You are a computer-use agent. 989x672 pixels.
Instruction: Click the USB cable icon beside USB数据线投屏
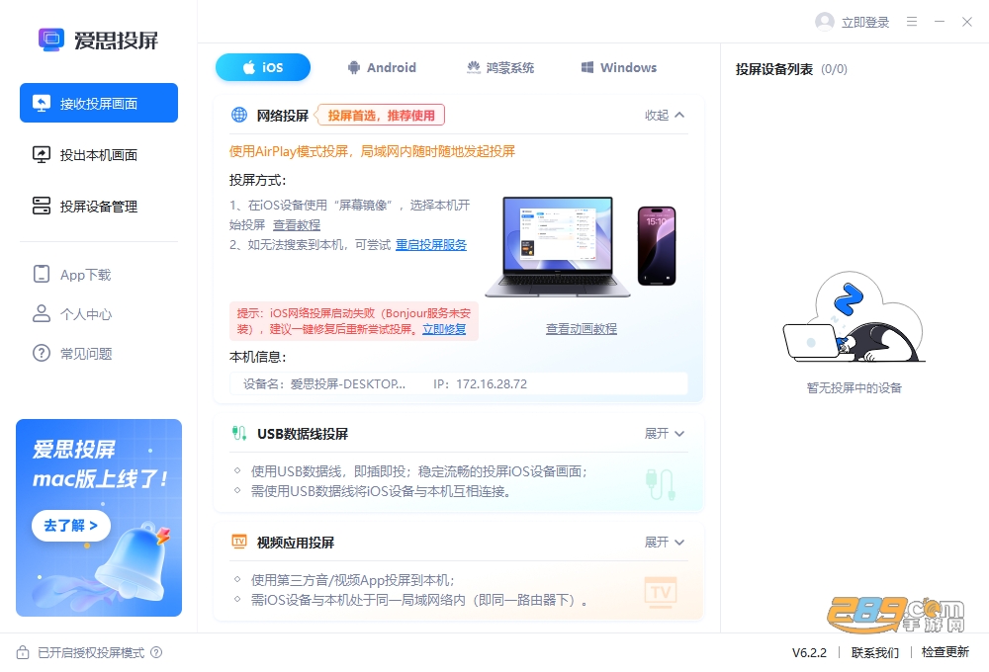coord(239,433)
